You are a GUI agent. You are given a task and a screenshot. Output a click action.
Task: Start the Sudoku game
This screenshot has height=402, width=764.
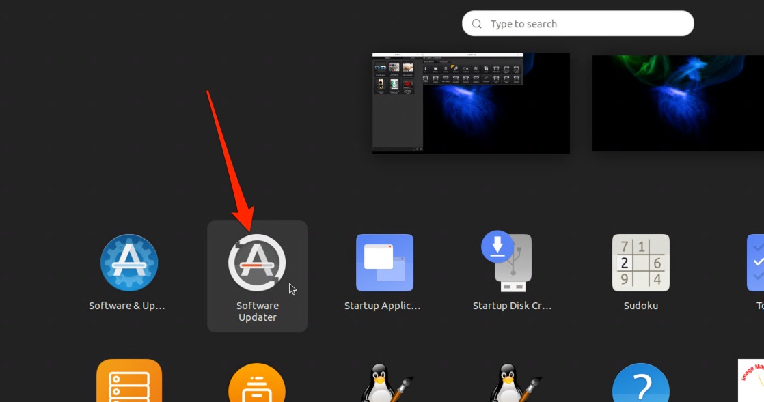(640, 263)
